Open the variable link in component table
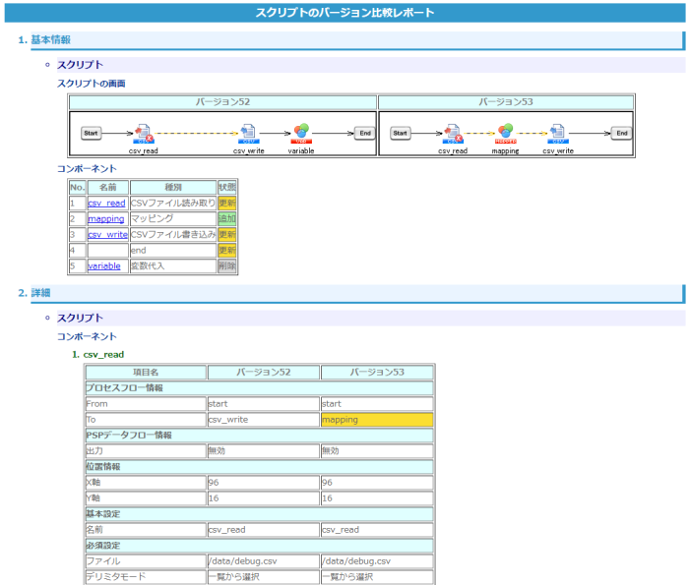The width and height of the screenshot is (689, 585). (x=104, y=266)
